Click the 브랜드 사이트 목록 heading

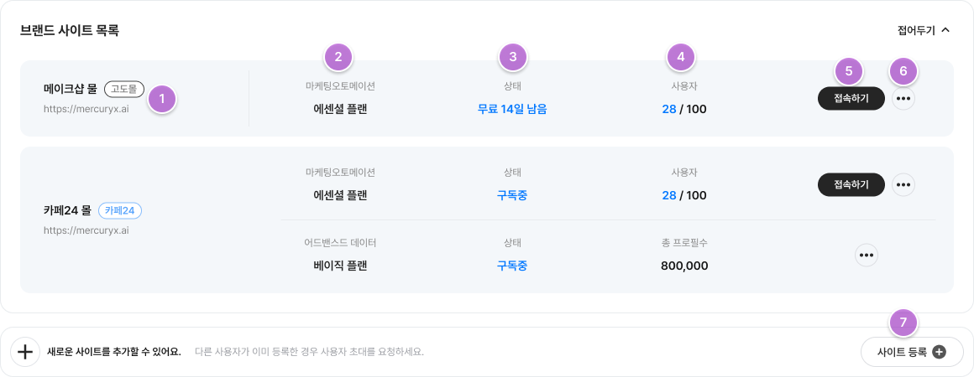70,31
